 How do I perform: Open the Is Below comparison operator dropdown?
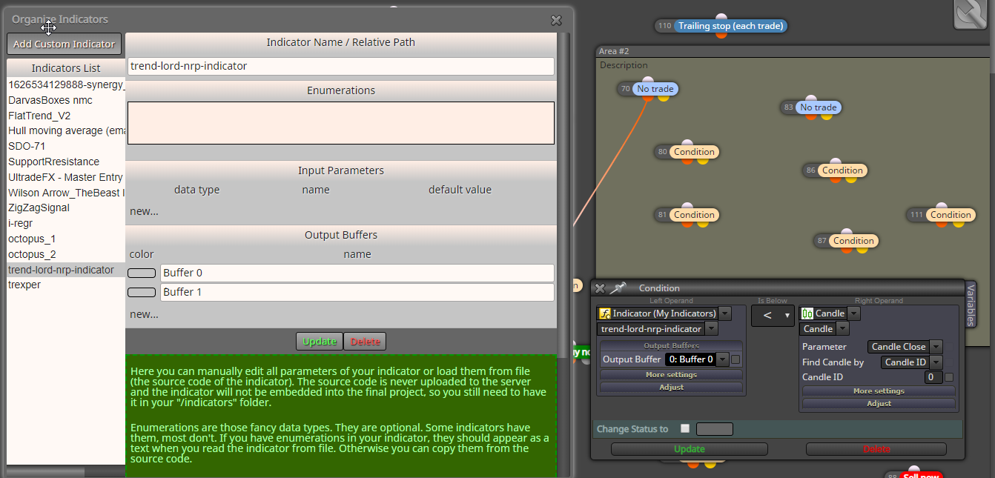click(773, 316)
